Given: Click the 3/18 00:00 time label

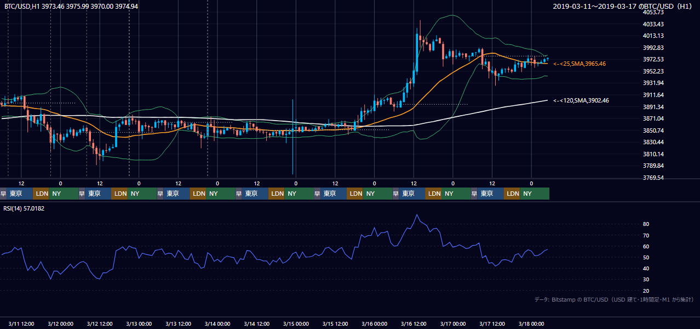Looking at the screenshot, I should (x=531, y=324).
